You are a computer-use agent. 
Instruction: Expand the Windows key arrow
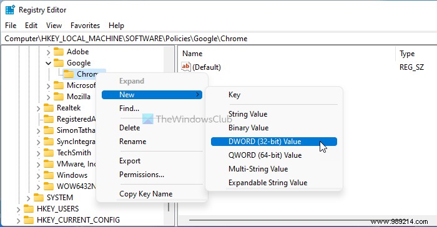point(38,175)
